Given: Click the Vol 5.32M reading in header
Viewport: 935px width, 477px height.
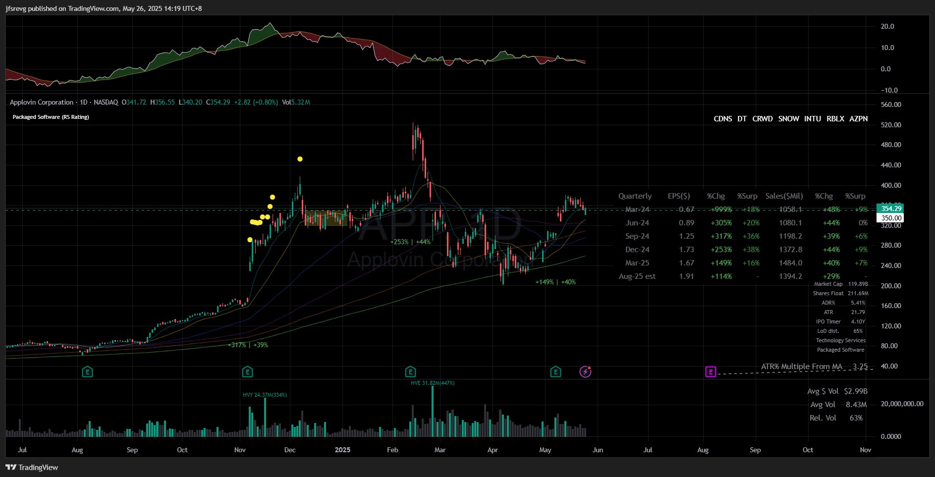Looking at the screenshot, I should [x=296, y=102].
